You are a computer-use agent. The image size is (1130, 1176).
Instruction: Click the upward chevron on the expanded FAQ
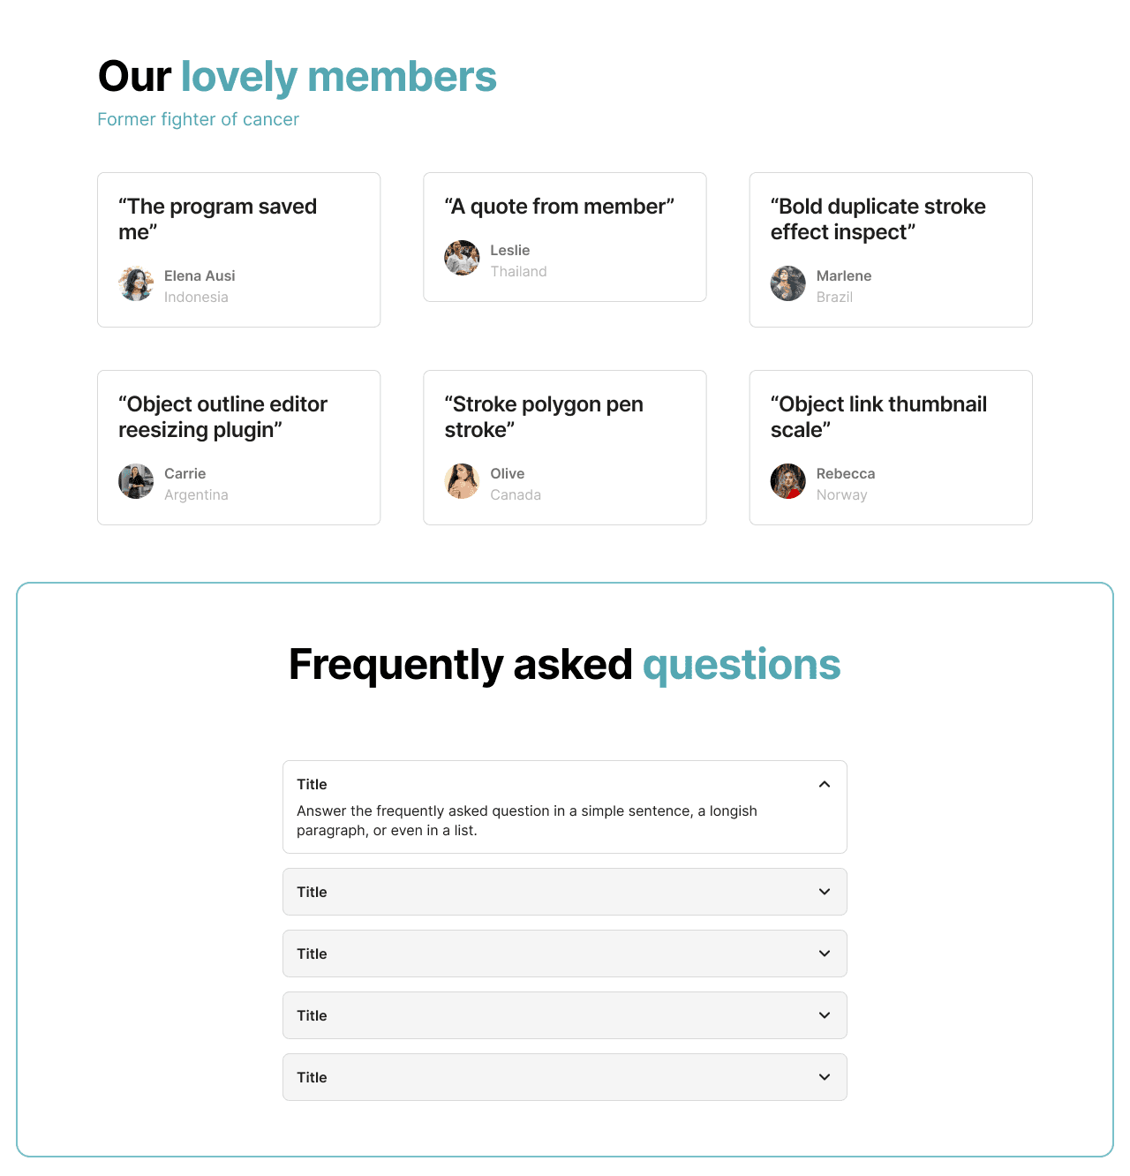tap(825, 783)
